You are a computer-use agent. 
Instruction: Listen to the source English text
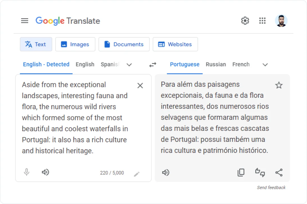point(45,172)
